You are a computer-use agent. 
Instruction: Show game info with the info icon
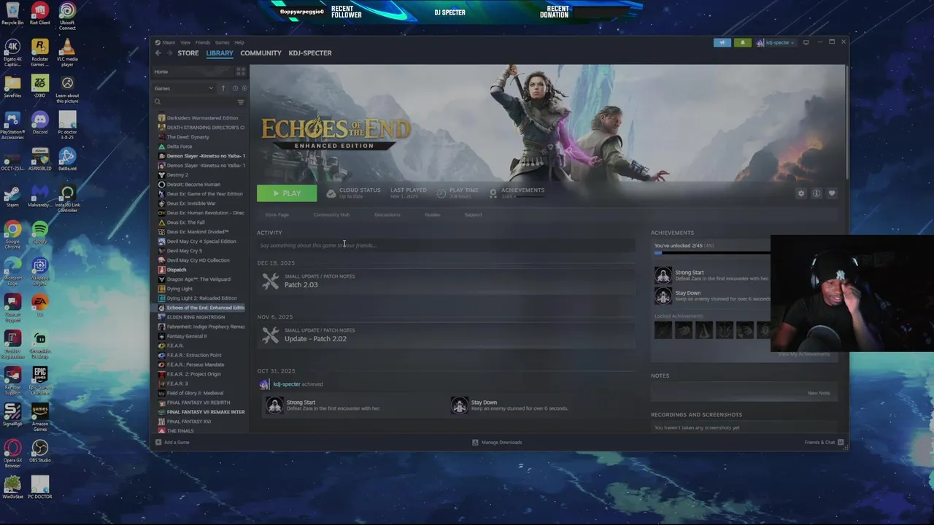pyautogui.click(x=817, y=193)
